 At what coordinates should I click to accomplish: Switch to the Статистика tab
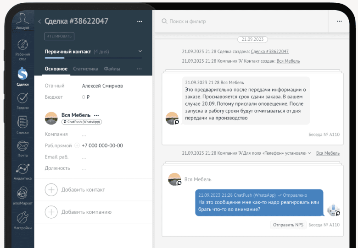click(x=86, y=69)
